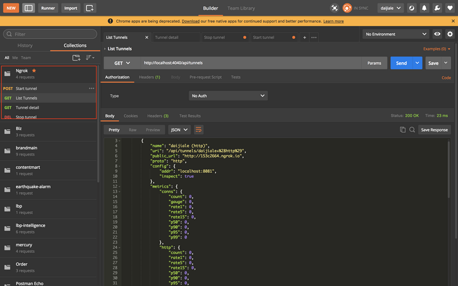Open the mercury collection
Image resolution: width=458 pixels, height=286 pixels.
(49, 248)
